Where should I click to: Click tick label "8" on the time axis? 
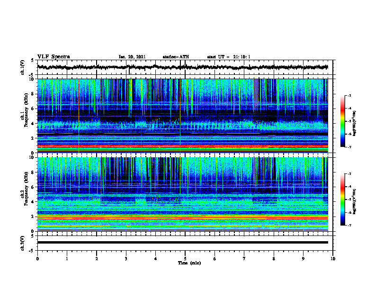point(274,259)
